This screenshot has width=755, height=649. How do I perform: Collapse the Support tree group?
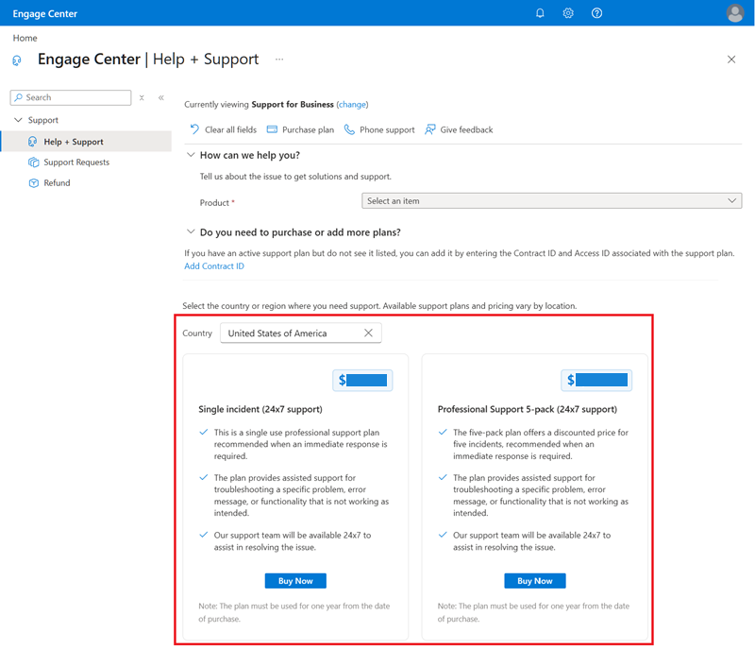tap(18, 120)
